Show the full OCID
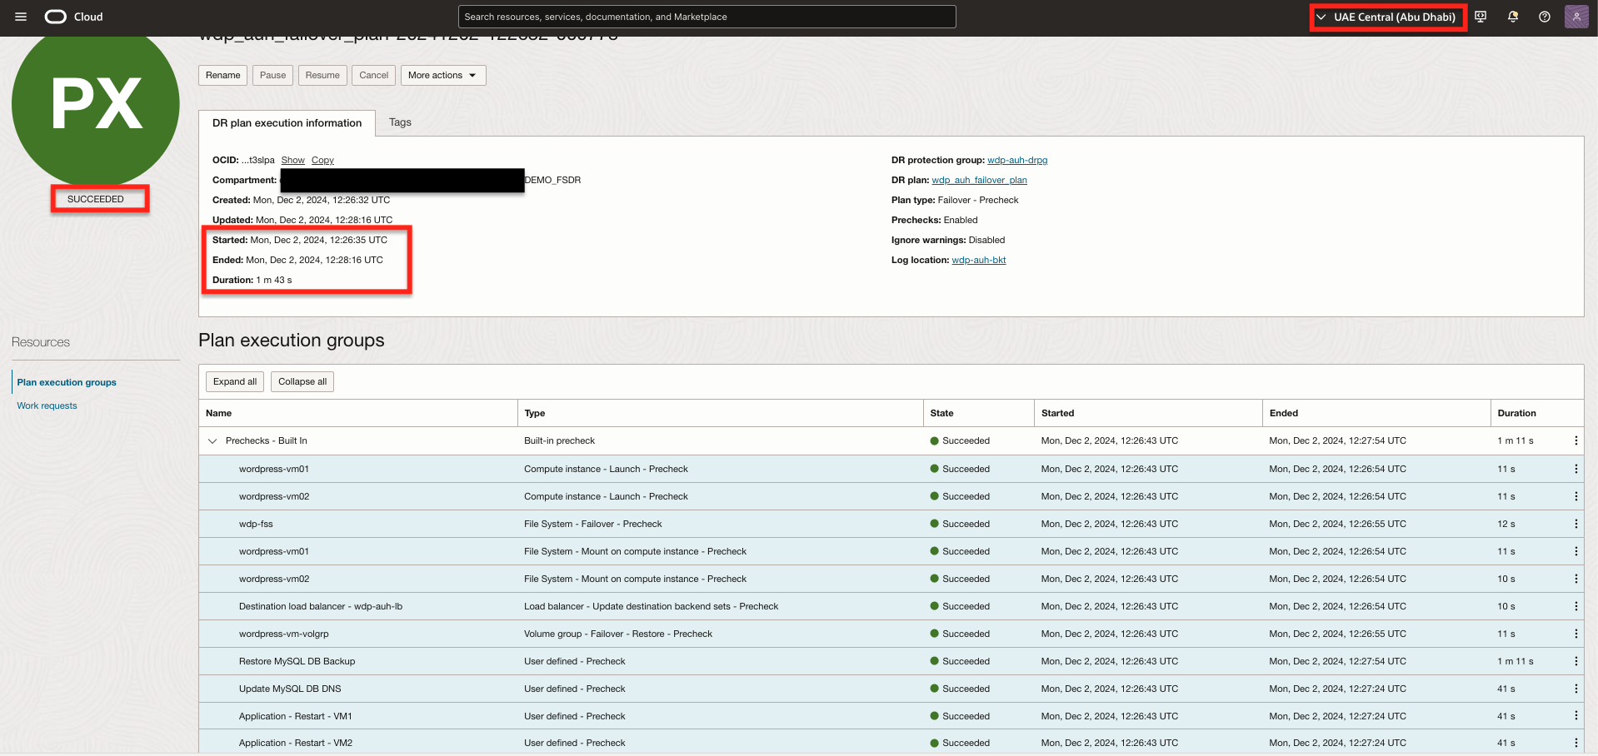1598x756 pixels. click(292, 161)
